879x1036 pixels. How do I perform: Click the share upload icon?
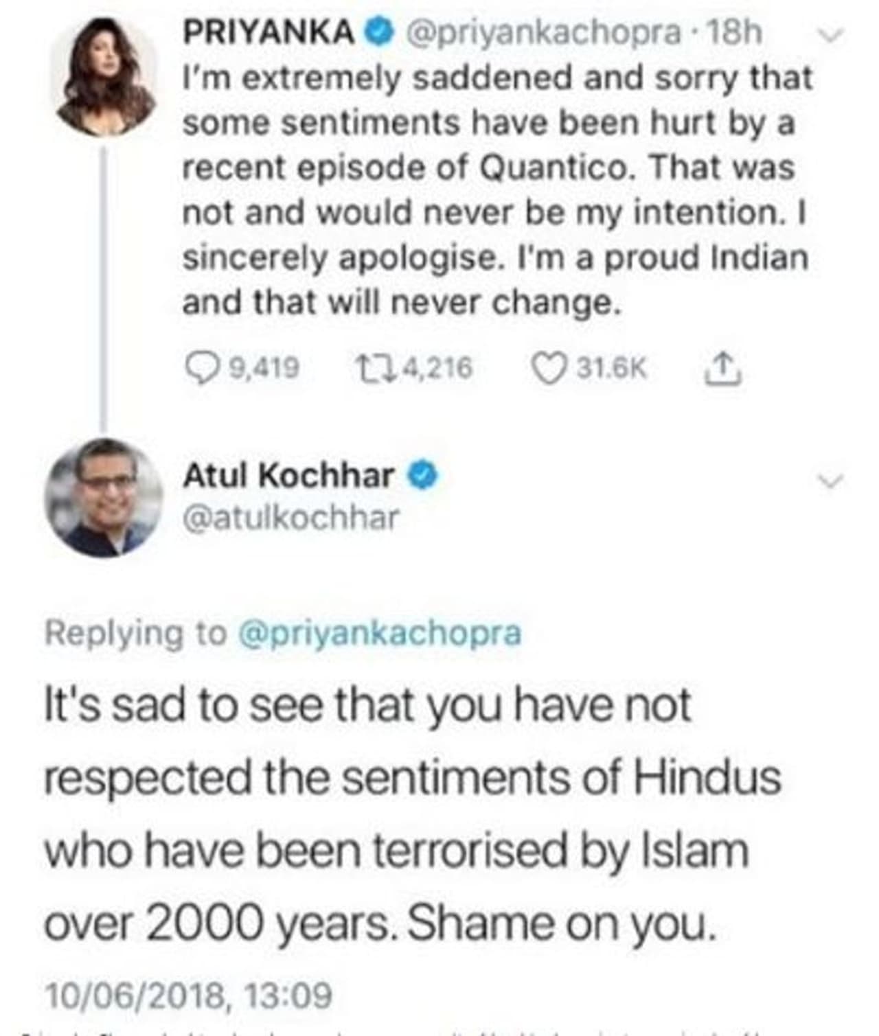(723, 369)
